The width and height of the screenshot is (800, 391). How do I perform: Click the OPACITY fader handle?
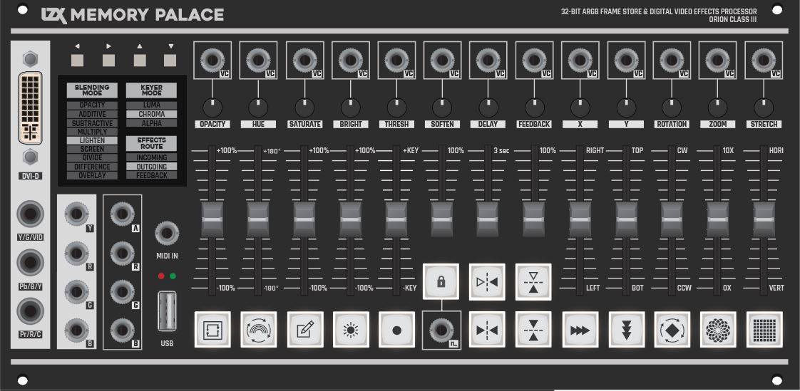tap(212, 219)
